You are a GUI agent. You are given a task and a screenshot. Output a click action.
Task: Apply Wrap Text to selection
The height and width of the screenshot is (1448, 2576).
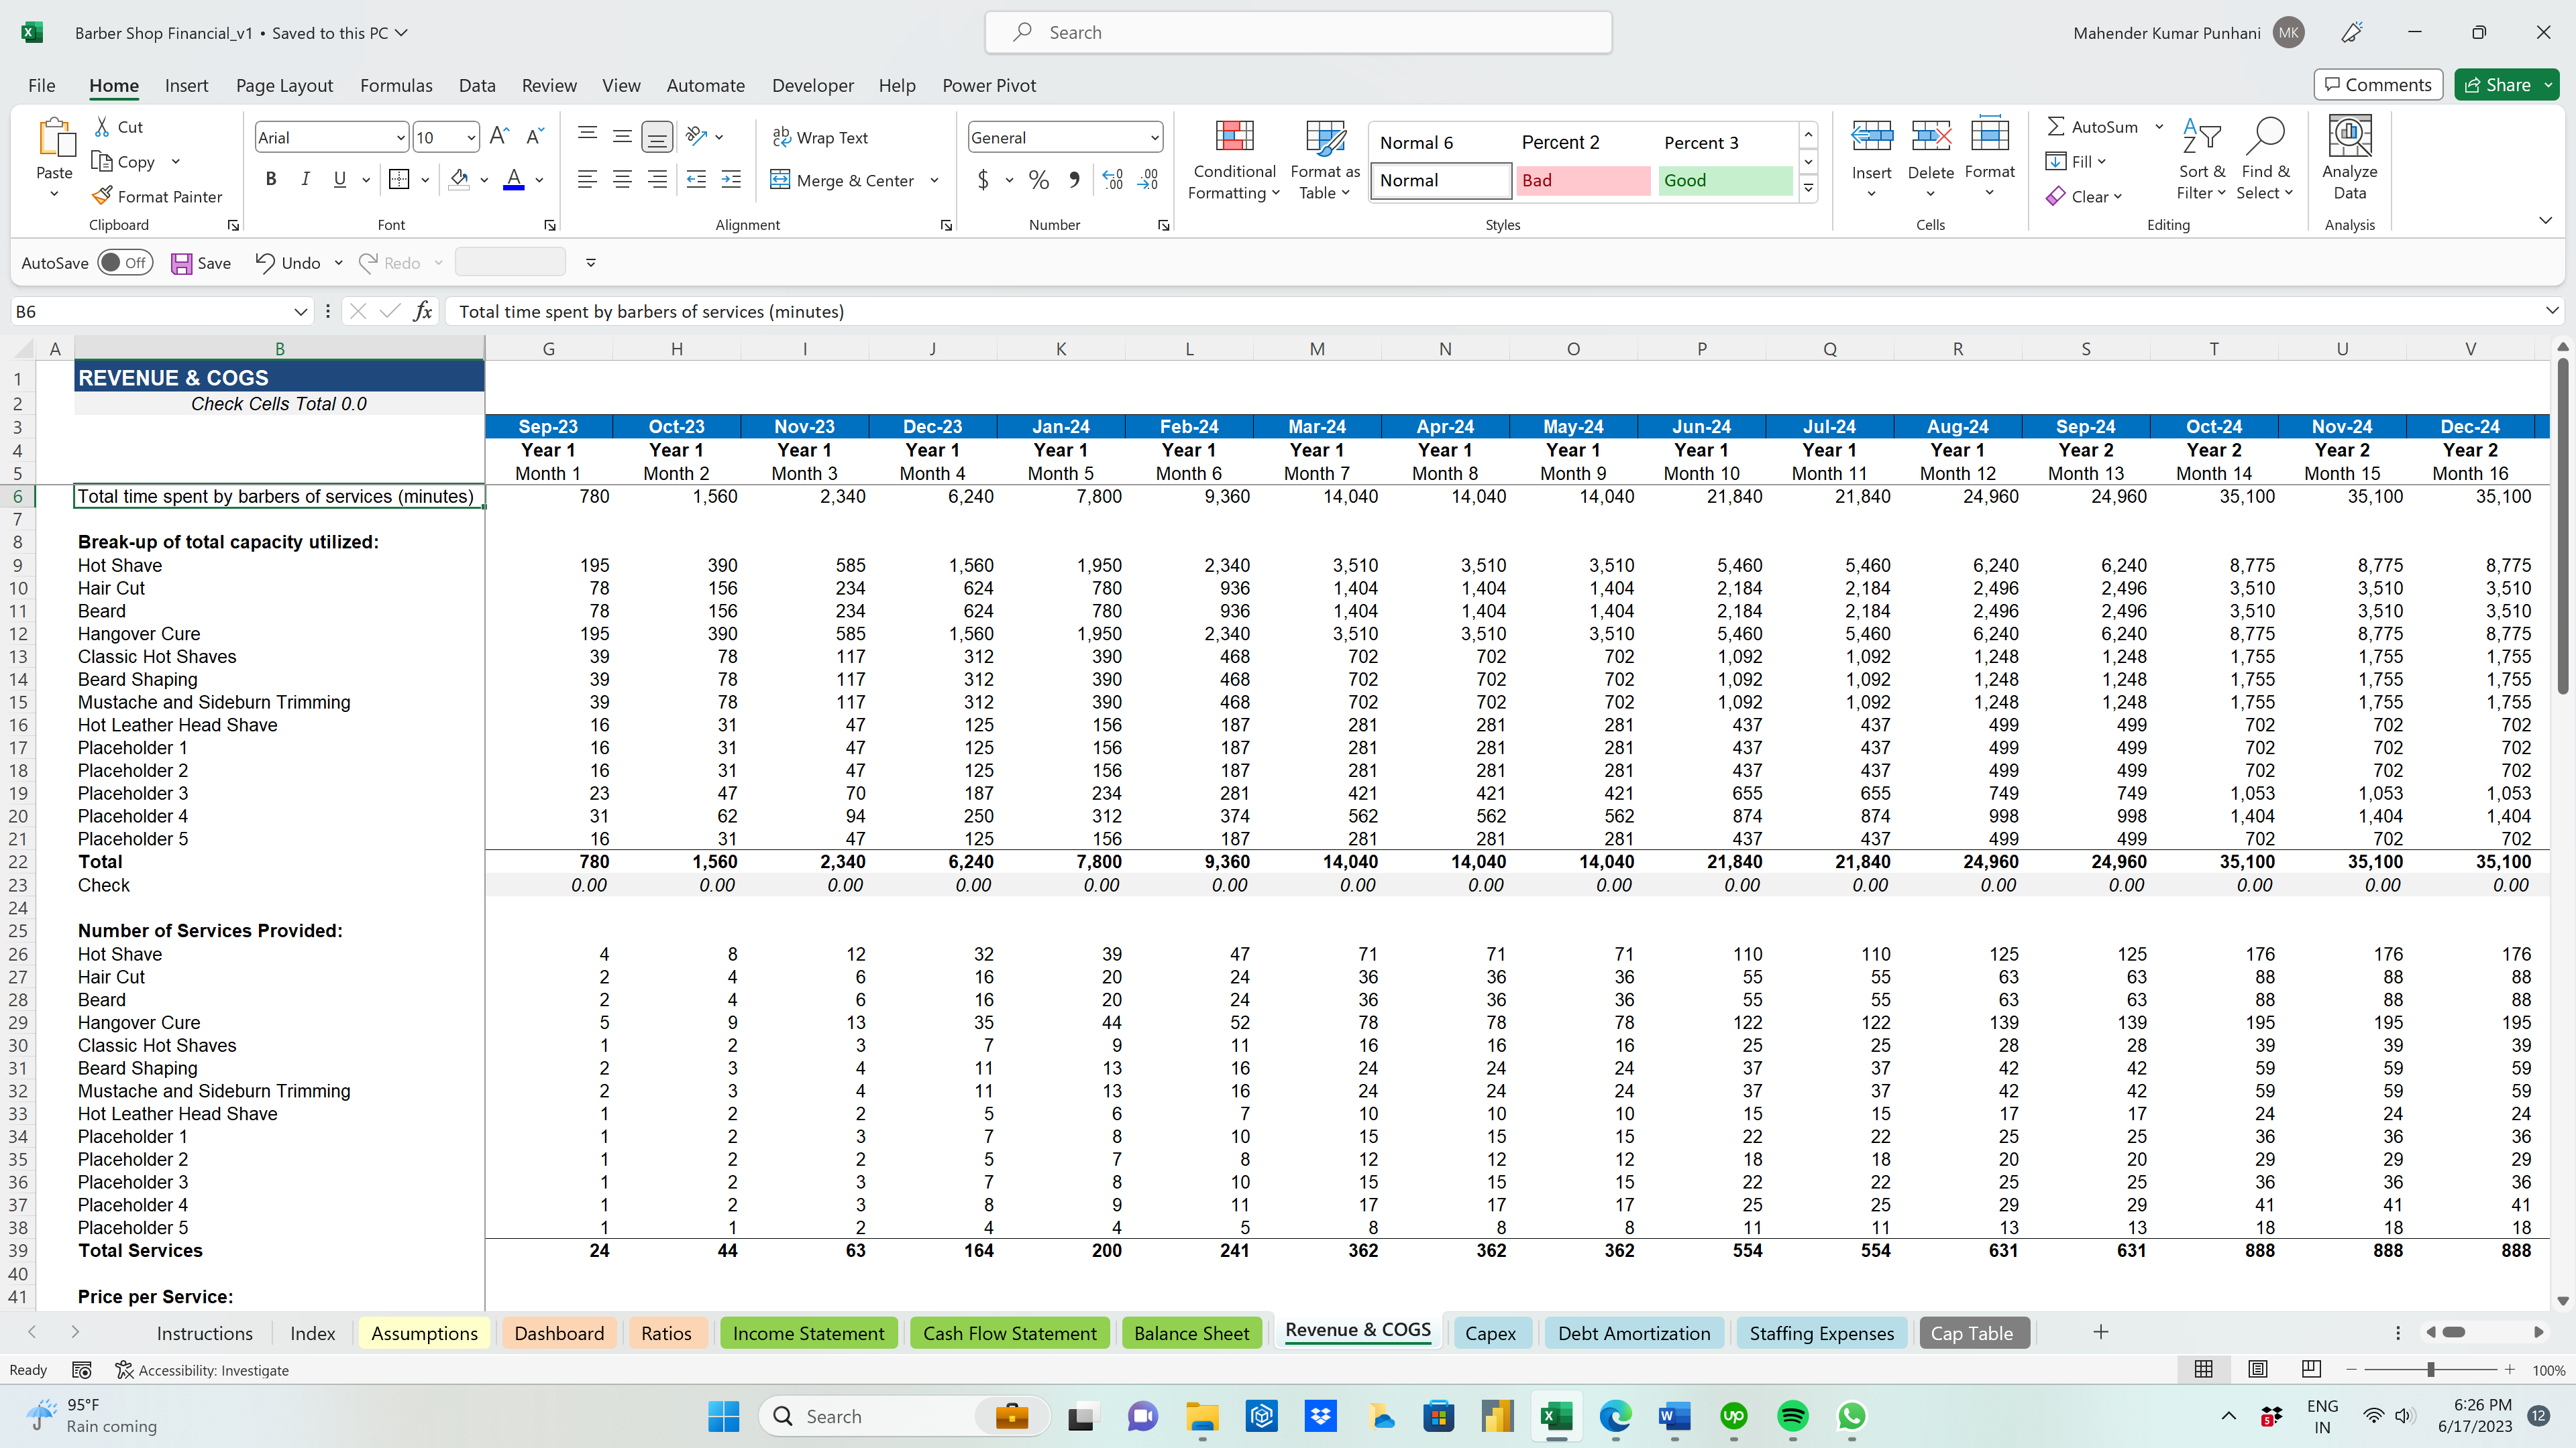click(x=822, y=137)
